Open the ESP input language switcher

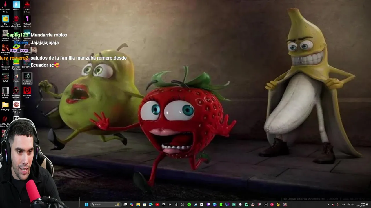(x=343, y=205)
